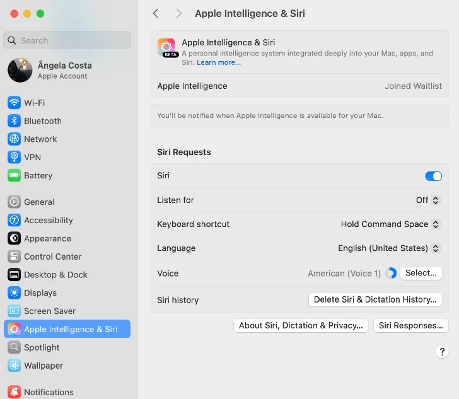
Task: Click the green Battery icon
Action: coord(14,175)
